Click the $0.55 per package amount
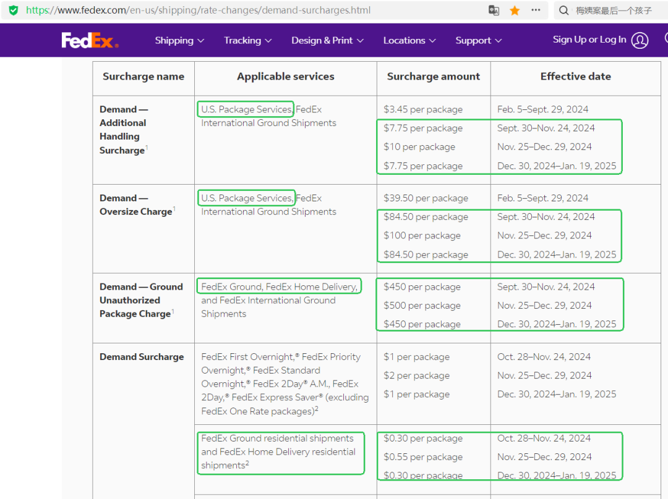Screen dimensions: 668x499 tap(422, 457)
